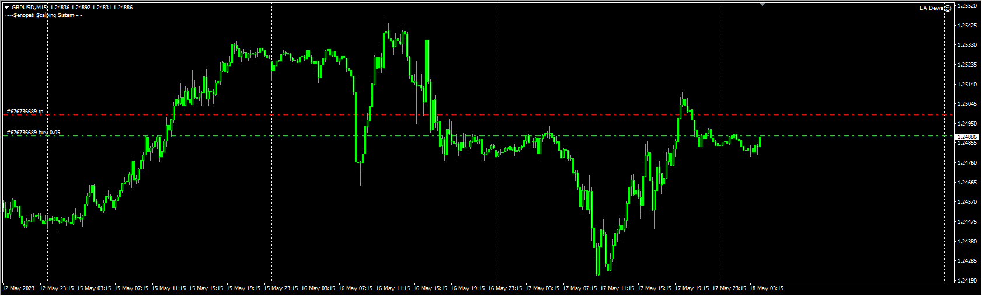Click the 1.25045 price scale label
982x296 pixels.
coord(967,104)
